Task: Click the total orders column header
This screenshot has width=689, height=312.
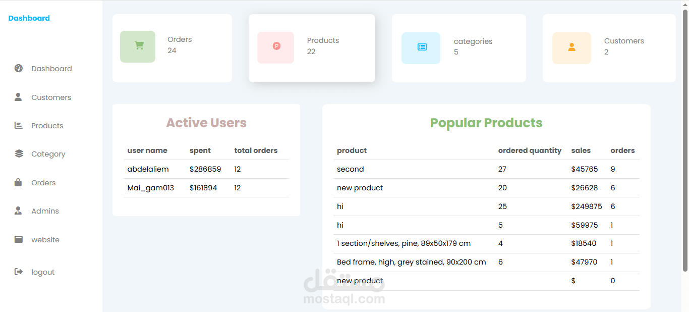Action: coord(256,150)
